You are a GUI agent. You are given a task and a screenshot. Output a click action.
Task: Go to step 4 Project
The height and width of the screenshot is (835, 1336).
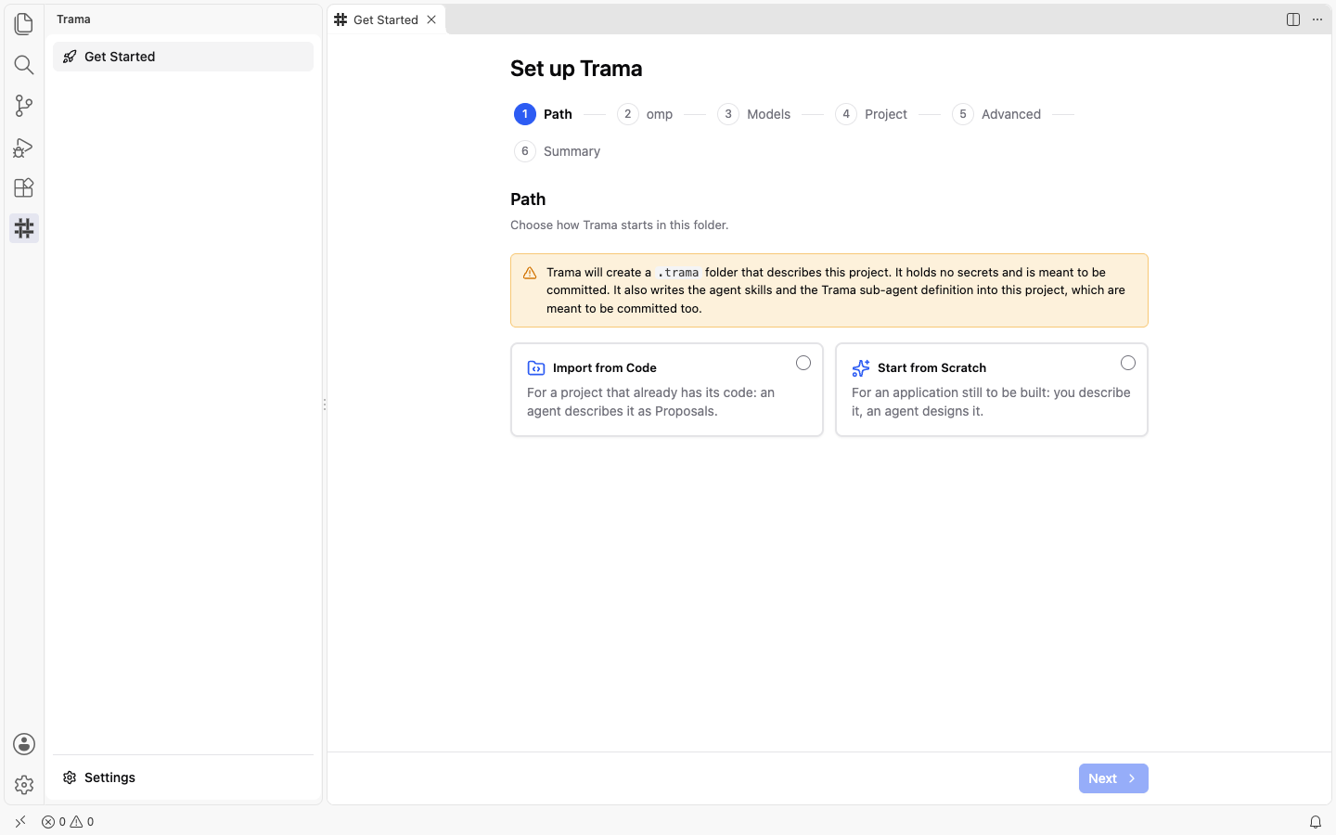[x=871, y=114]
